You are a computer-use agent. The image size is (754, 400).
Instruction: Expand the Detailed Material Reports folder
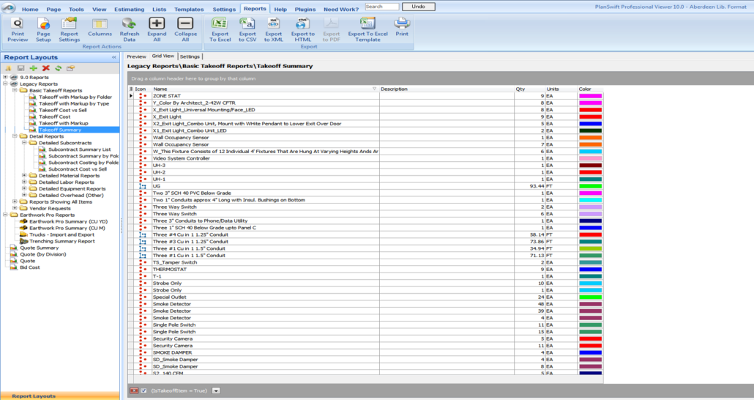tap(24, 176)
